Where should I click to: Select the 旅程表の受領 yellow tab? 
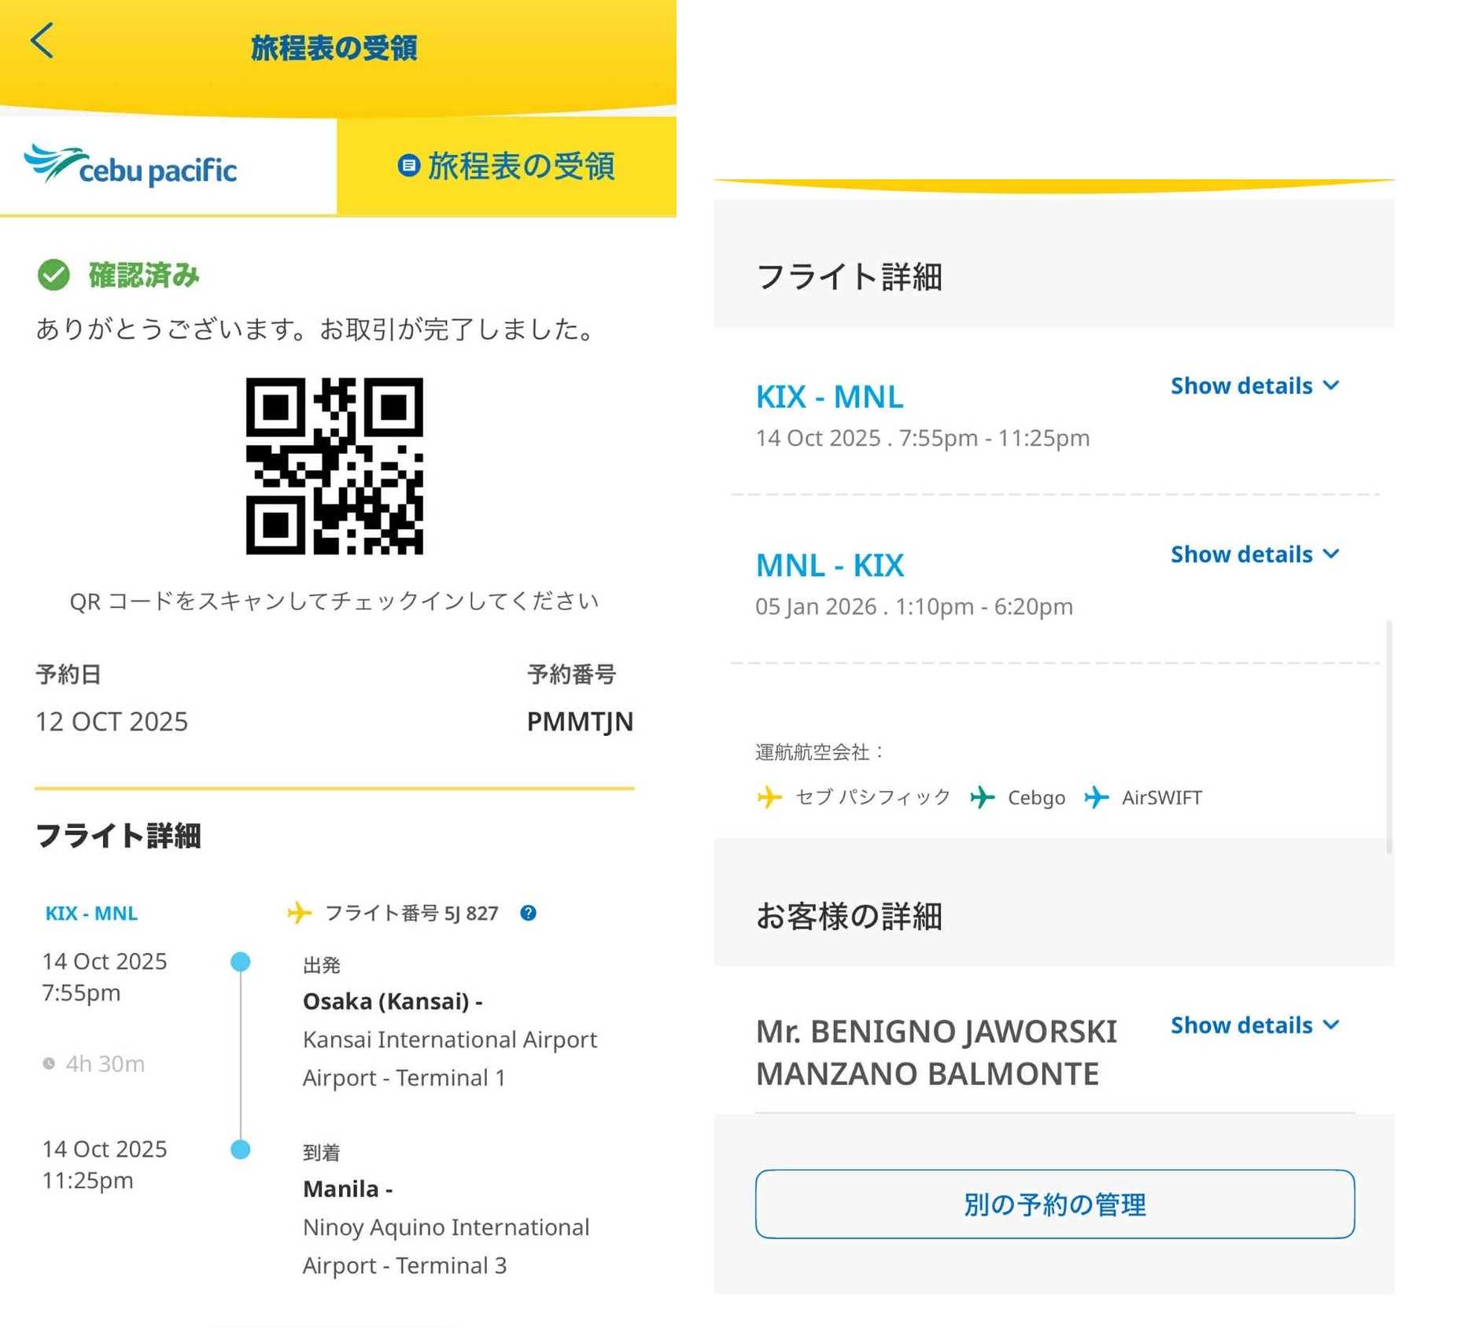pos(507,167)
